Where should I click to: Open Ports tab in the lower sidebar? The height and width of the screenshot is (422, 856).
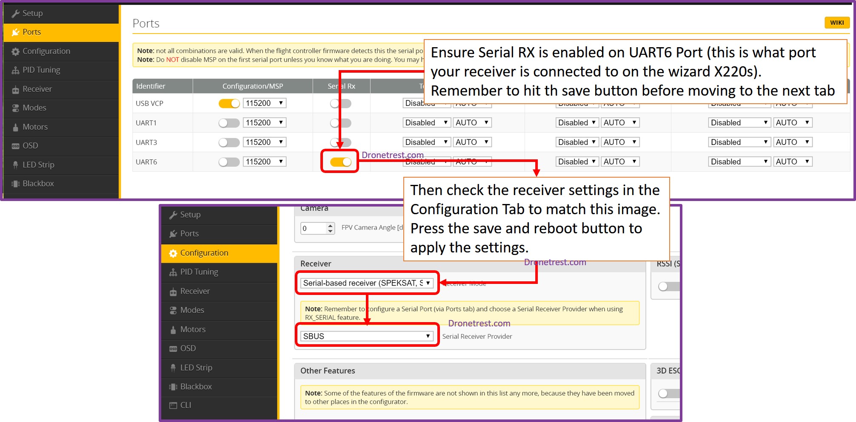coord(189,234)
